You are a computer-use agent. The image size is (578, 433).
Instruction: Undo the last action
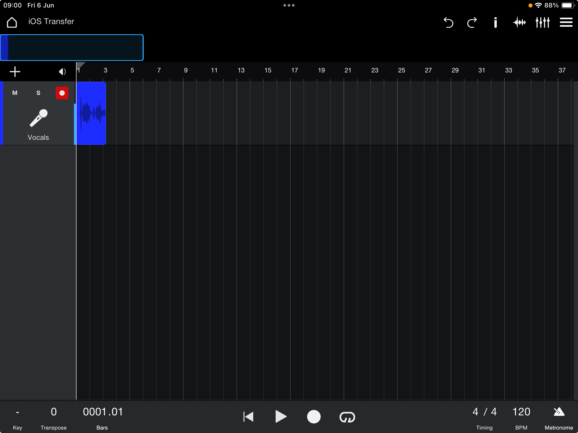448,22
